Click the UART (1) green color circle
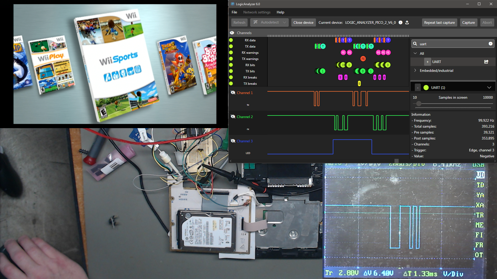Image resolution: width=497 pixels, height=279 pixels. (426, 88)
